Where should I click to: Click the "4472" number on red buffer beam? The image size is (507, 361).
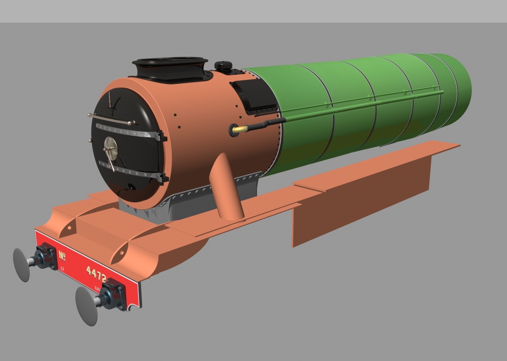coord(97,275)
